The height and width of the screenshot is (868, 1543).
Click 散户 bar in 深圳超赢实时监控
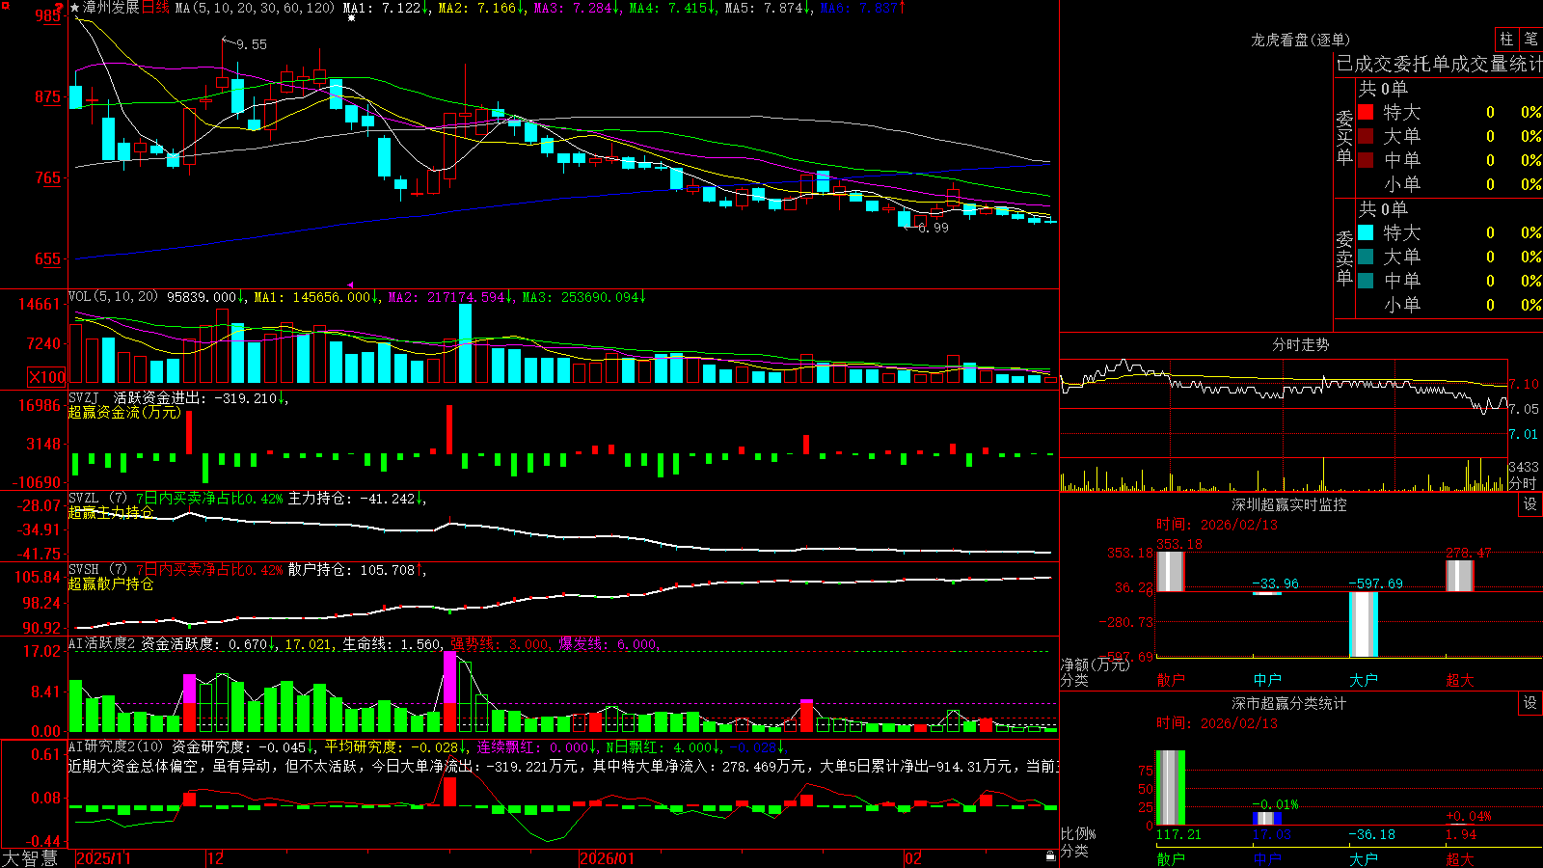pos(1171,571)
